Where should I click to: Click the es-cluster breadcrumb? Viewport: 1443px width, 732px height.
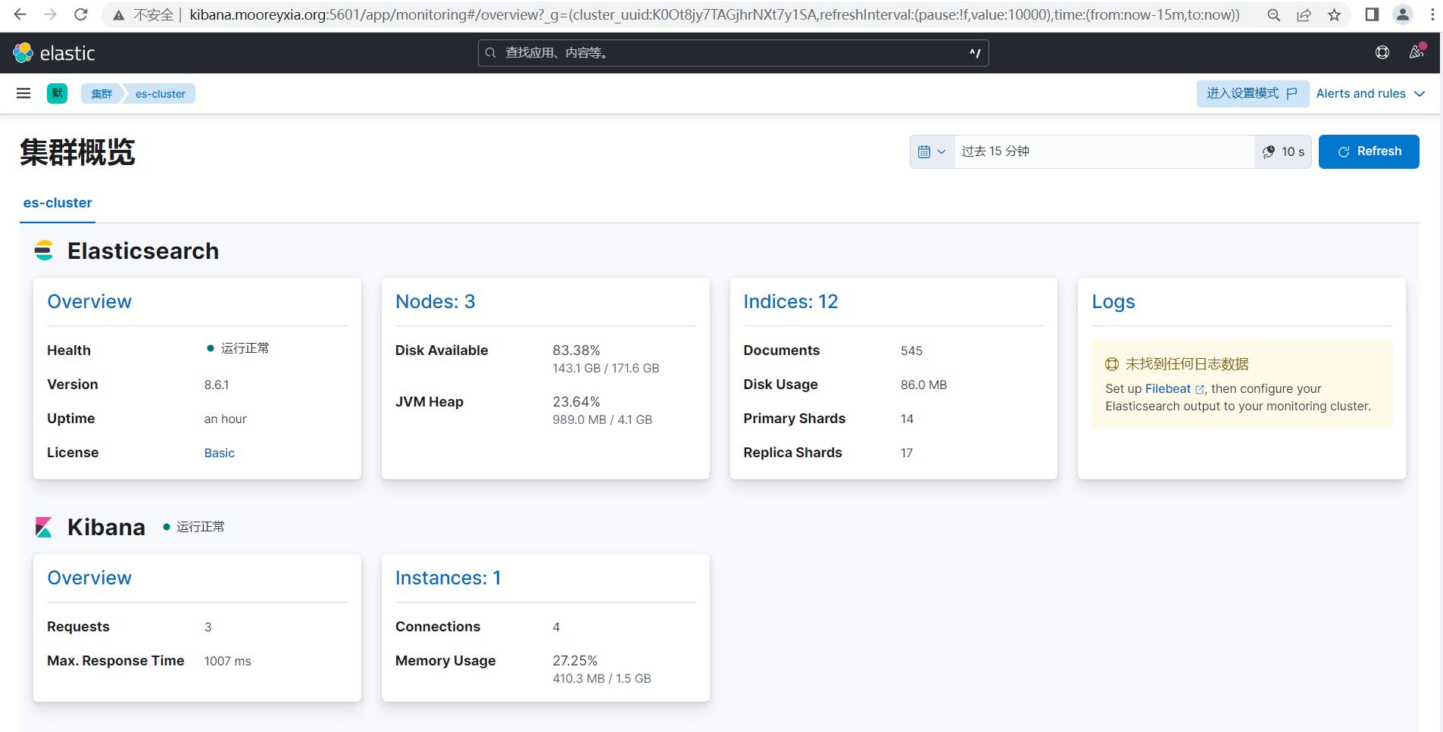click(161, 94)
